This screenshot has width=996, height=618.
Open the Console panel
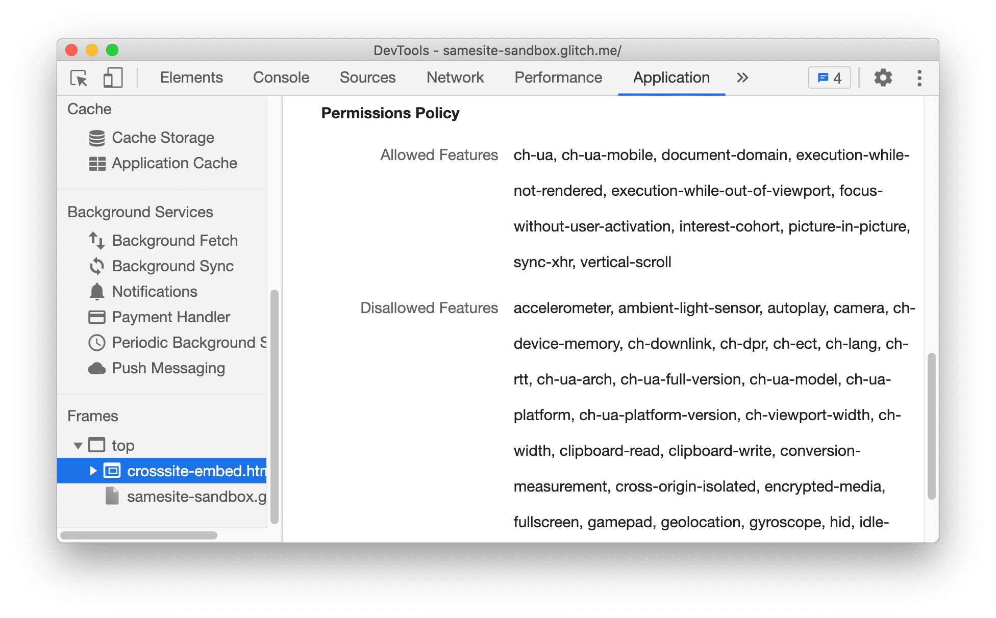[282, 77]
